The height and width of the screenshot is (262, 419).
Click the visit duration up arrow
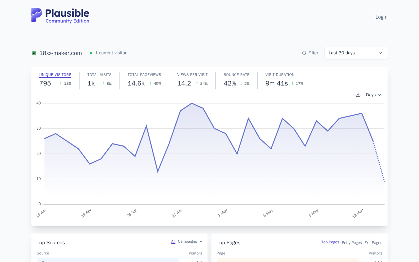[x=293, y=84]
